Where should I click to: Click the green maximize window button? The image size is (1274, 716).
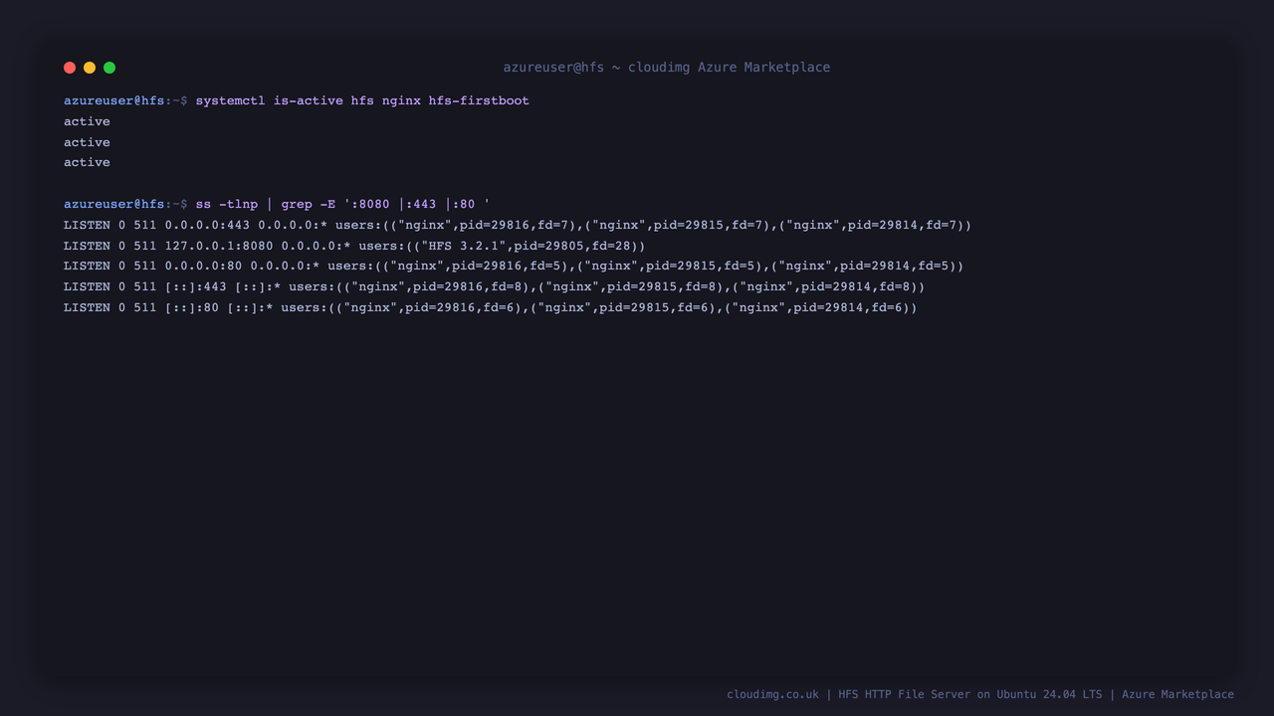pyautogui.click(x=109, y=68)
